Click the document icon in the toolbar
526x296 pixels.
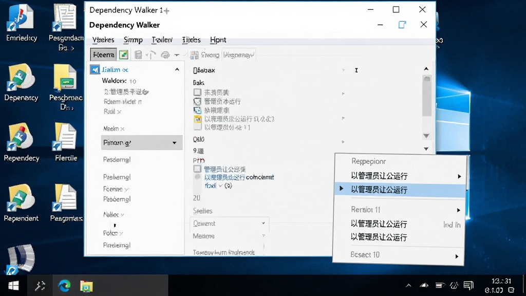pyautogui.click(x=138, y=54)
